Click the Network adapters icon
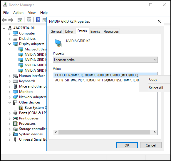Screen dimensions: 171x161 [x=15, y=97]
